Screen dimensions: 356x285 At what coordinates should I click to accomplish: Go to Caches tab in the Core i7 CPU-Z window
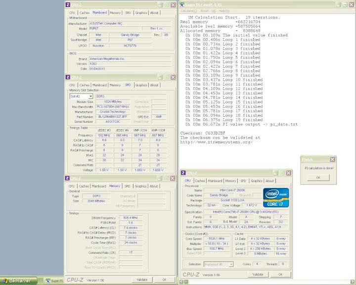pyautogui.click(x=200, y=181)
